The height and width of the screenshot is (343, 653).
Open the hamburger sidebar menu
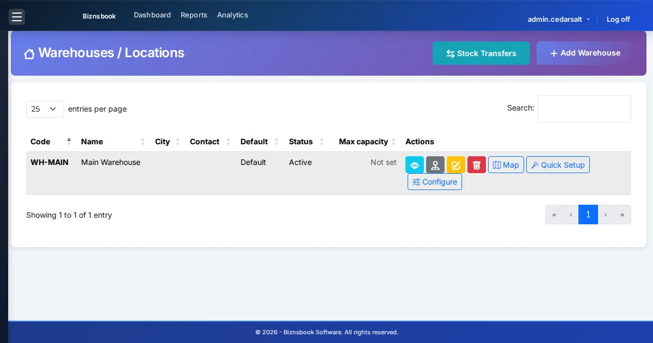[17, 17]
